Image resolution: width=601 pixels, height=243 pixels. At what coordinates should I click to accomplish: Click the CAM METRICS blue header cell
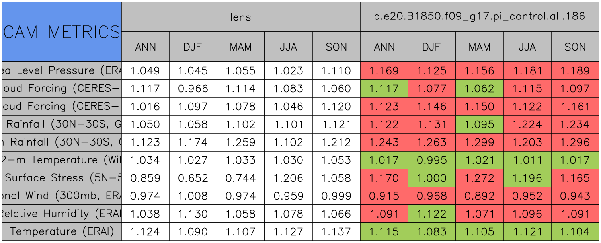pyautogui.click(x=62, y=32)
